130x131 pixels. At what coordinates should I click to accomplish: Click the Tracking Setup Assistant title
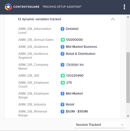pos(62,7)
